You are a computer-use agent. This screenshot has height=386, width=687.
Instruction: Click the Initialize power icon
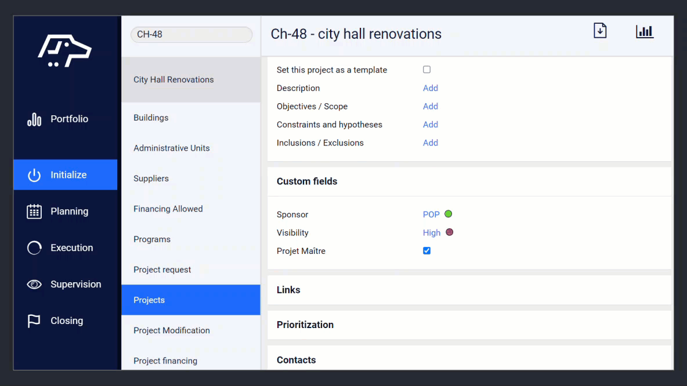coord(34,174)
